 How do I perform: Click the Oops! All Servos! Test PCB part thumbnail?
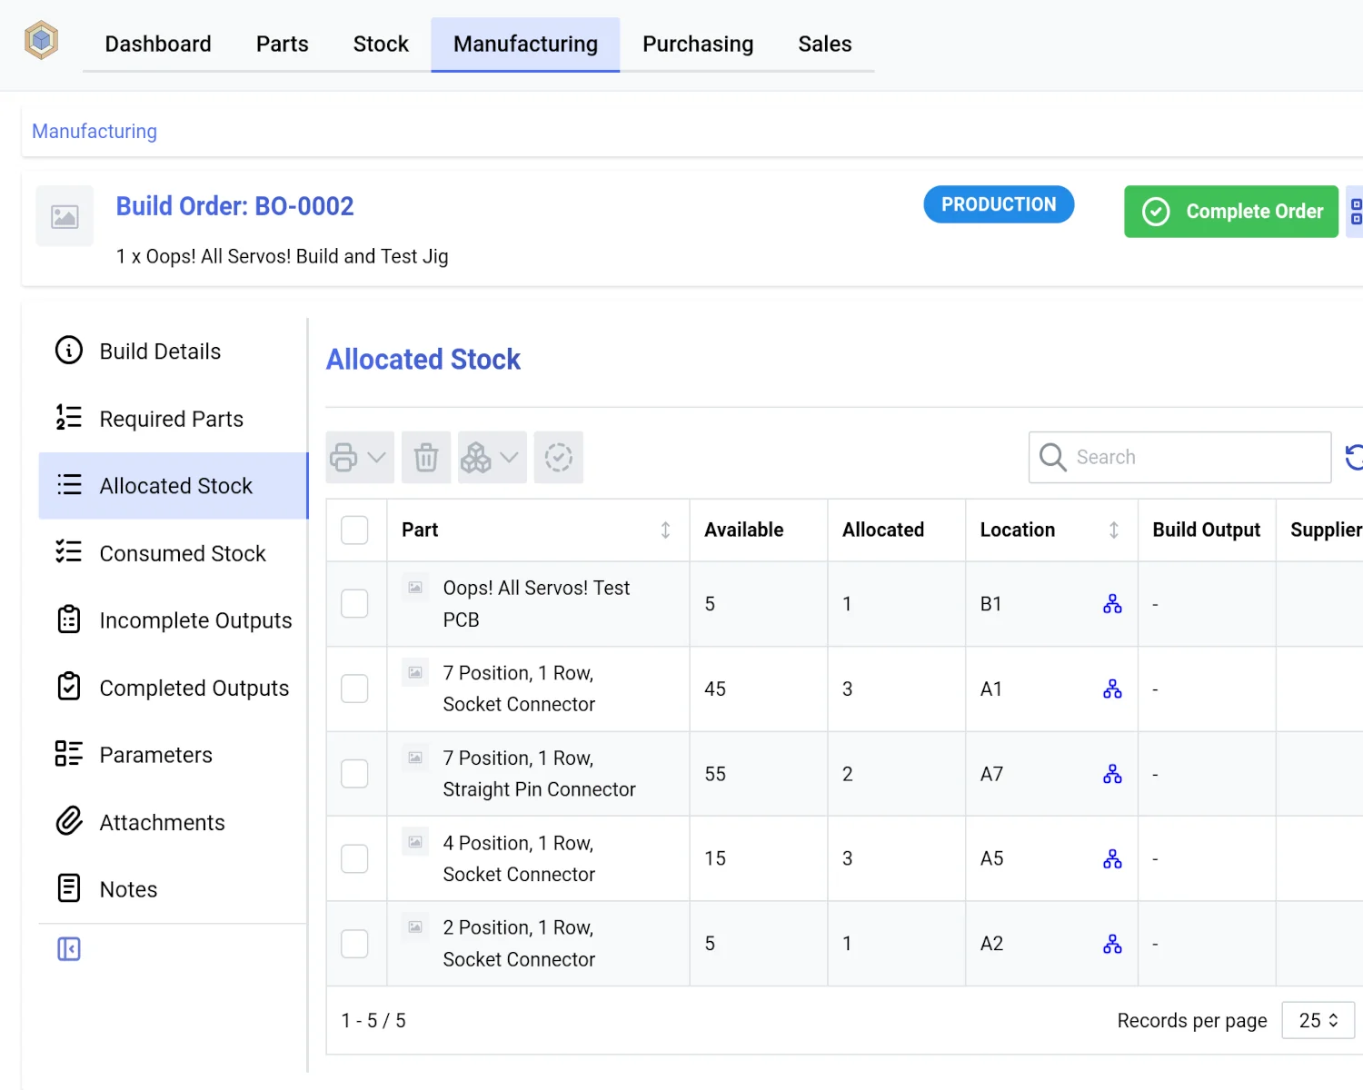coord(415,588)
